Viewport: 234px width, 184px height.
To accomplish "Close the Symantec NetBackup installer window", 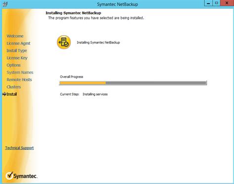I will (227, 3).
